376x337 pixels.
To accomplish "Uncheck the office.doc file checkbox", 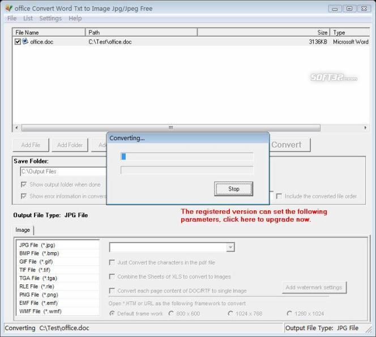I will coord(18,42).
